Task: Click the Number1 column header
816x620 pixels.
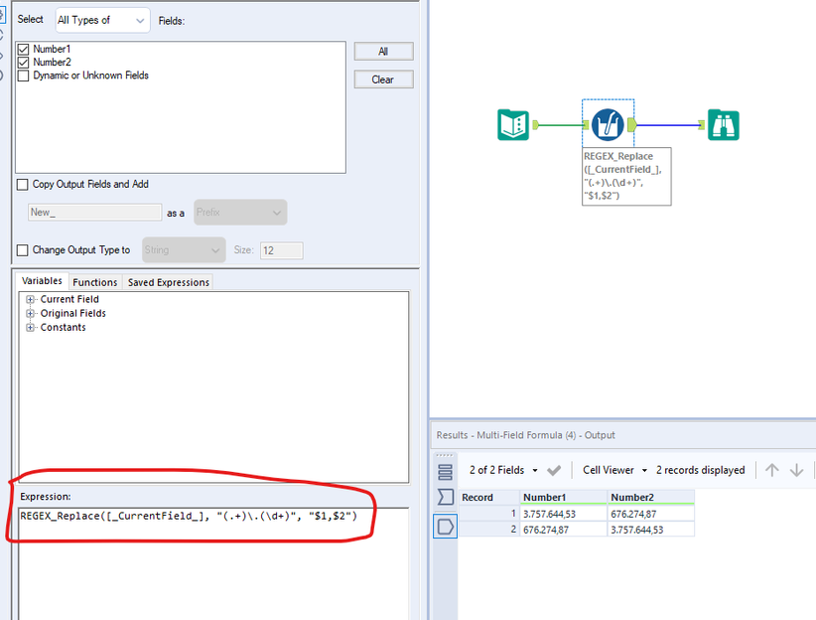Action: (564, 498)
